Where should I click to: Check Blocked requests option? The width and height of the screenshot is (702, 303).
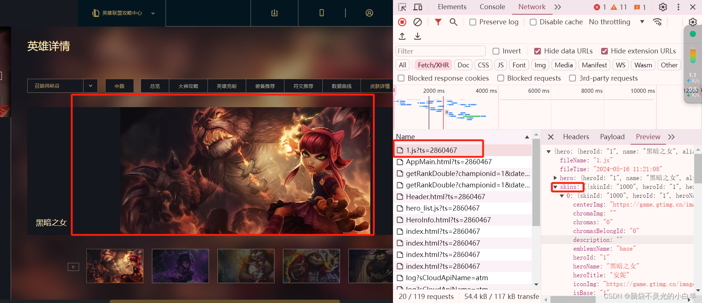point(501,78)
